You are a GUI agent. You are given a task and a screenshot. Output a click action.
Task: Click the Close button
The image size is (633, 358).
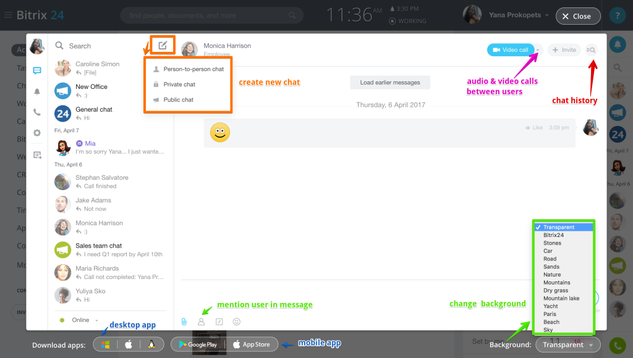pos(578,16)
